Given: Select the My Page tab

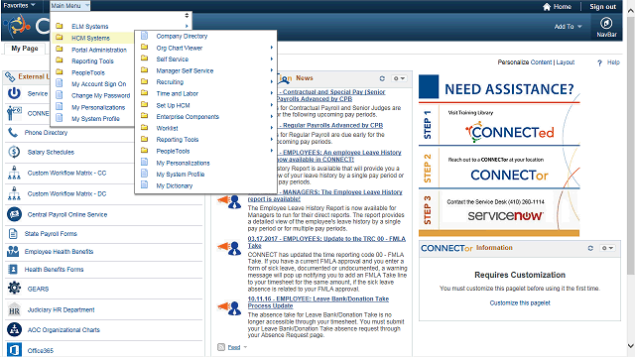Looking at the screenshot, I should point(25,49).
